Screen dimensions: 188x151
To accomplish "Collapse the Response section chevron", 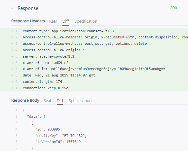I will point(12,8).
